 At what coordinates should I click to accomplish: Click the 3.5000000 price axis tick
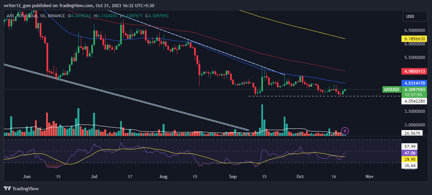415,111
